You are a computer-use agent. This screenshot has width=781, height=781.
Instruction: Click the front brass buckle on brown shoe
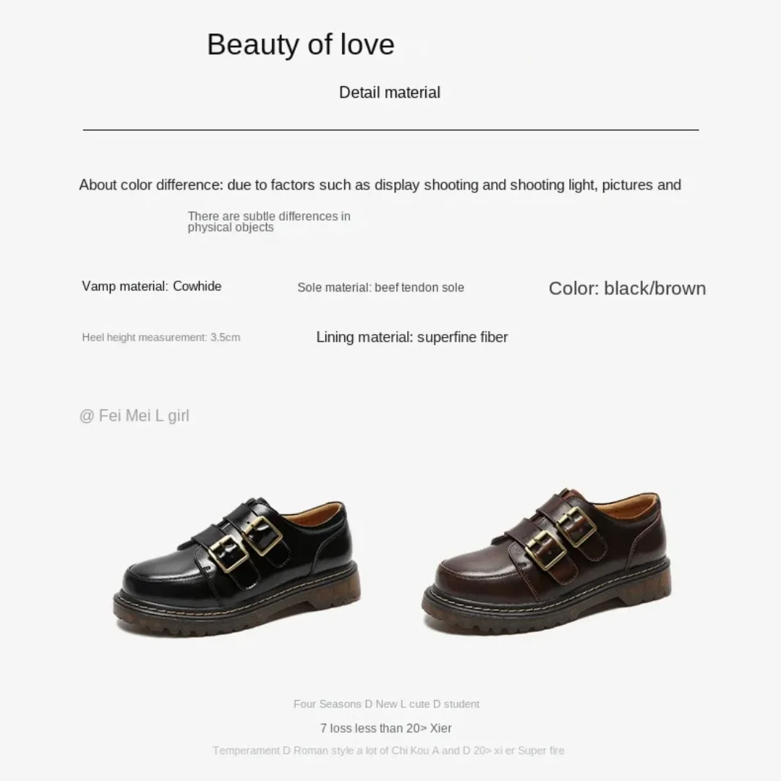coord(545,550)
